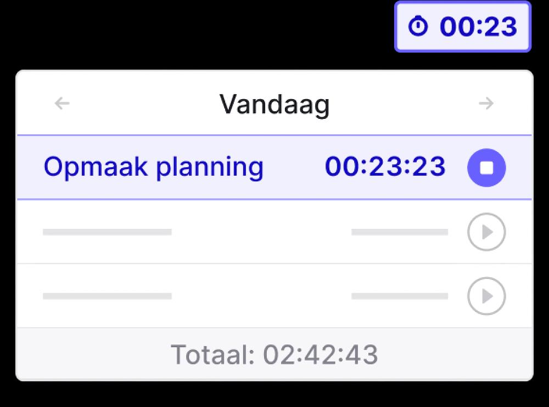
Task: Select the Opmaak planning entry name
Action: (x=154, y=167)
